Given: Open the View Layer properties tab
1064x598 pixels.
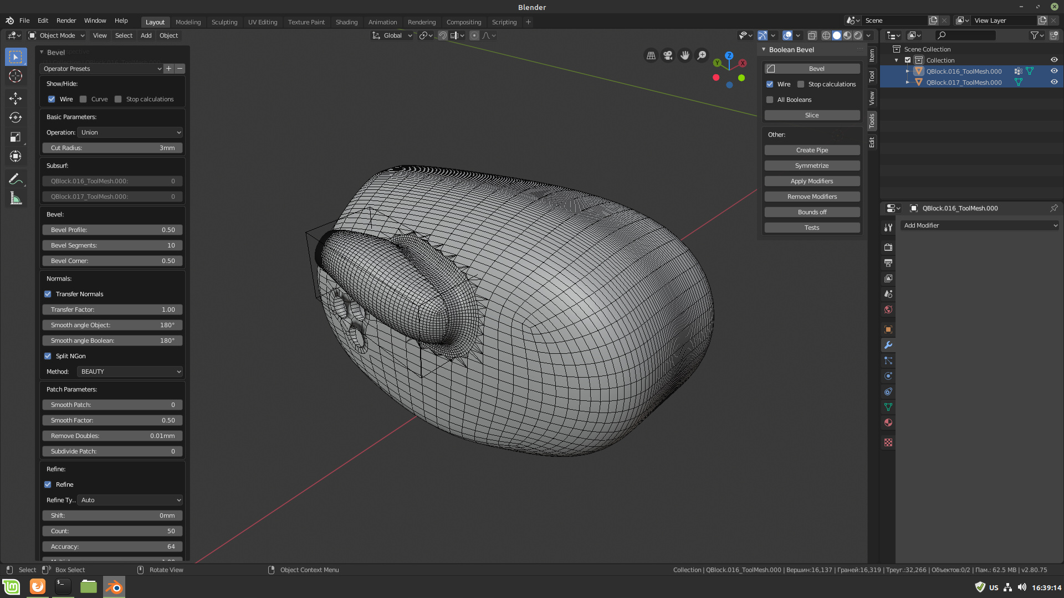Looking at the screenshot, I should (888, 279).
